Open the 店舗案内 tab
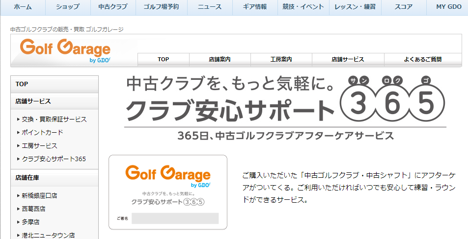The image size is (468, 239). coord(220,59)
